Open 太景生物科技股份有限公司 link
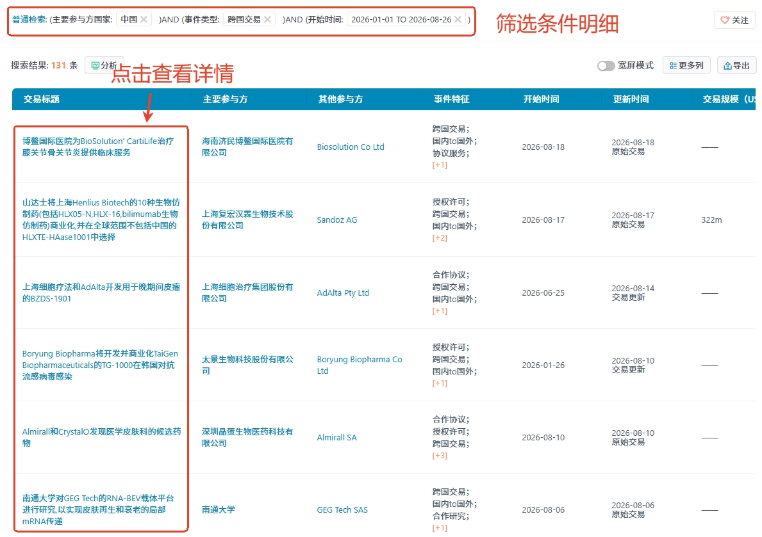 (247, 365)
